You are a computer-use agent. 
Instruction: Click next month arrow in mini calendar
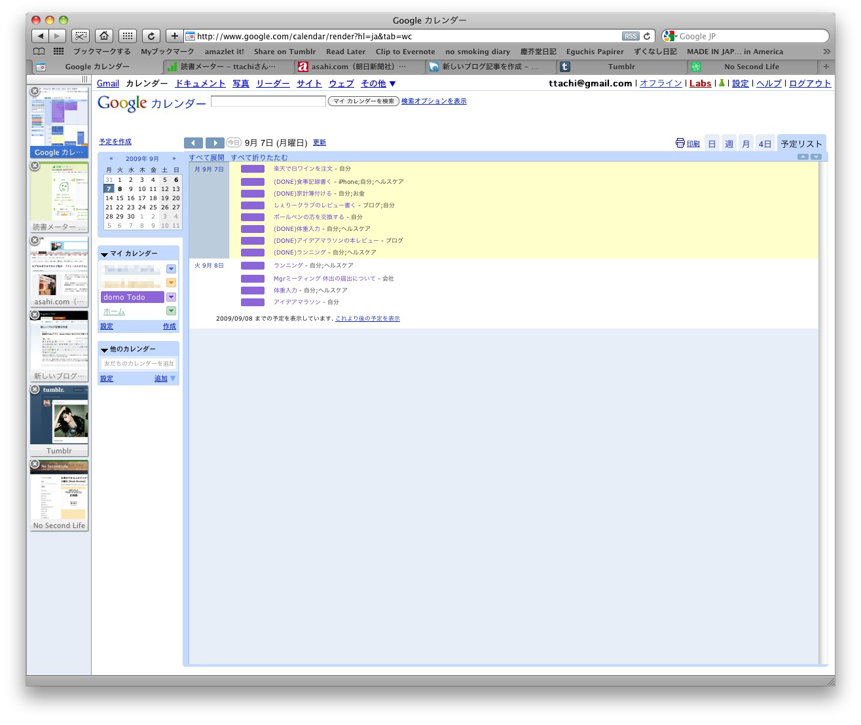174,158
